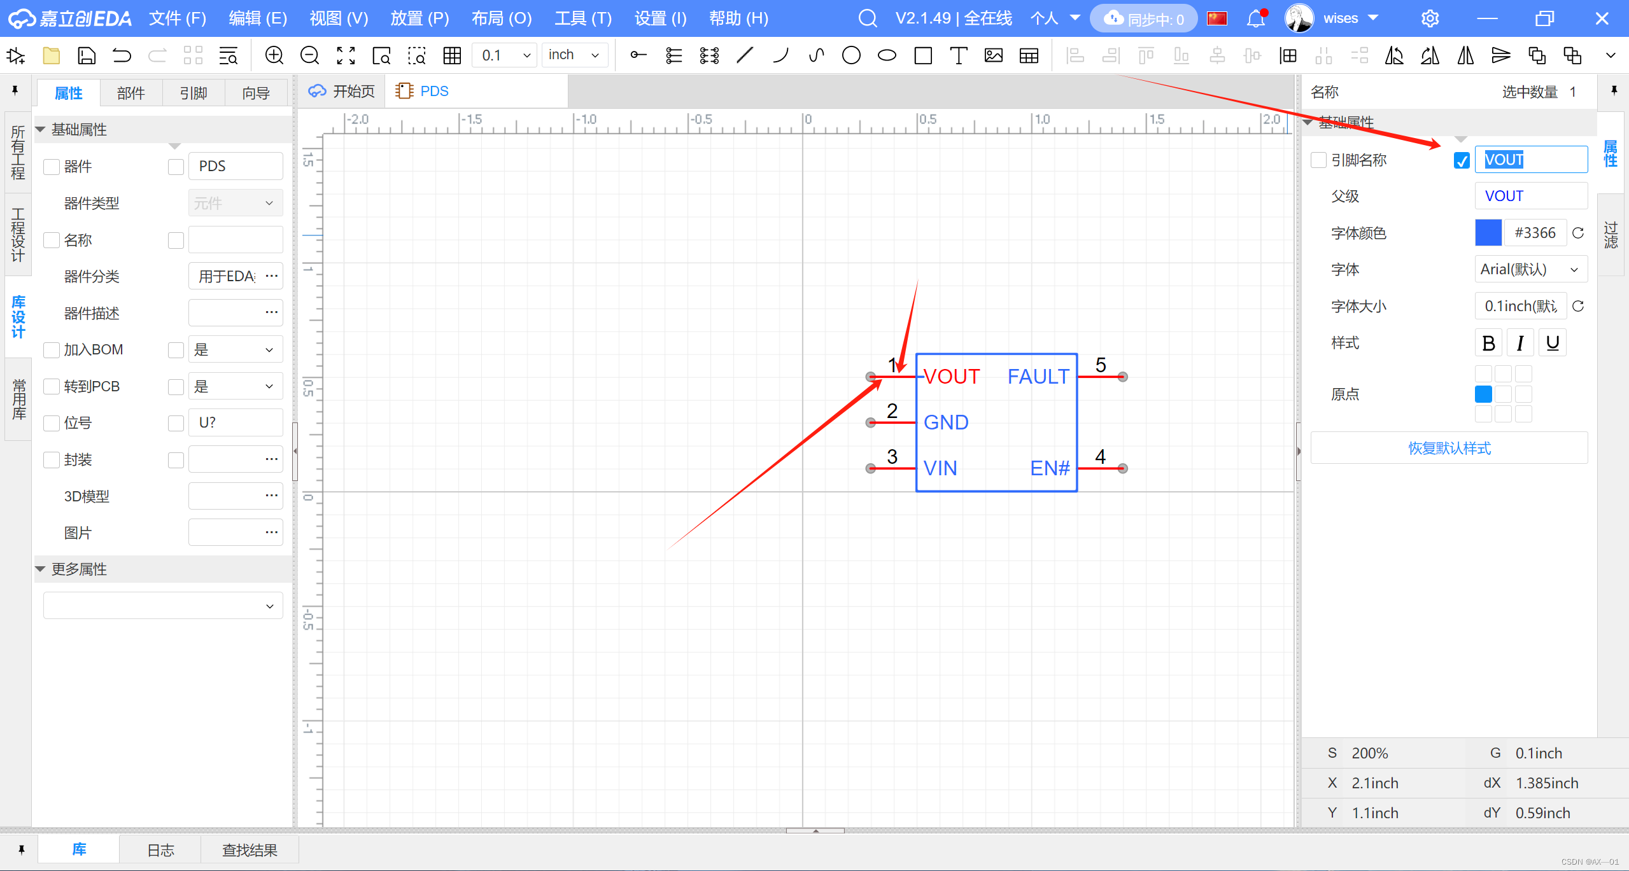Click the notification bell icon

click(1255, 18)
